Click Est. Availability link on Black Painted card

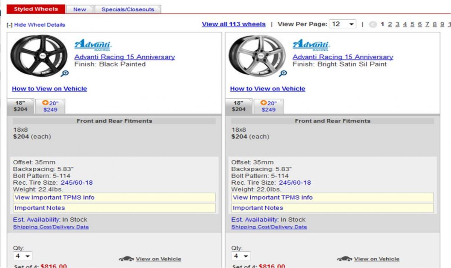tap(37, 220)
